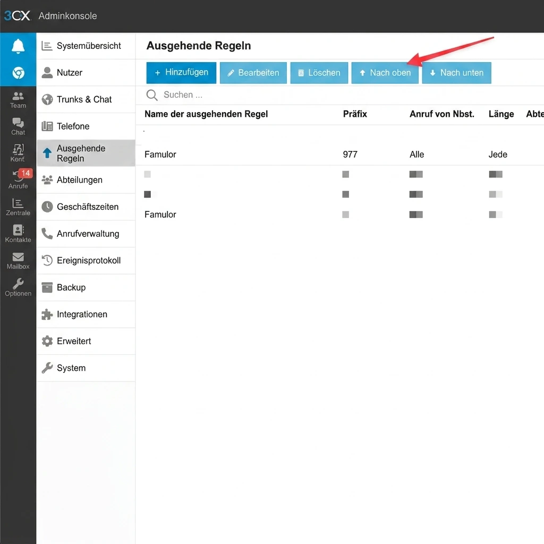Viewport: 544px width, 544px height.
Task: Click the Anrufverwaltung handset icon
Action: coord(47,234)
